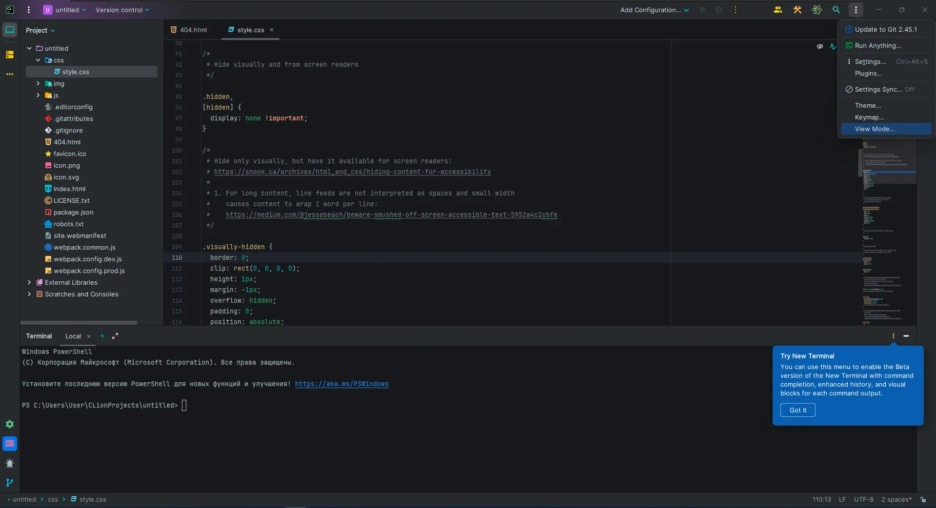
Task: Select index.html in the project tree
Action: (x=69, y=189)
